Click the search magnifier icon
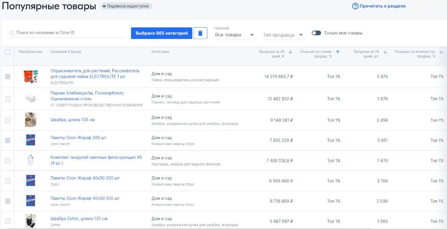 point(12,33)
